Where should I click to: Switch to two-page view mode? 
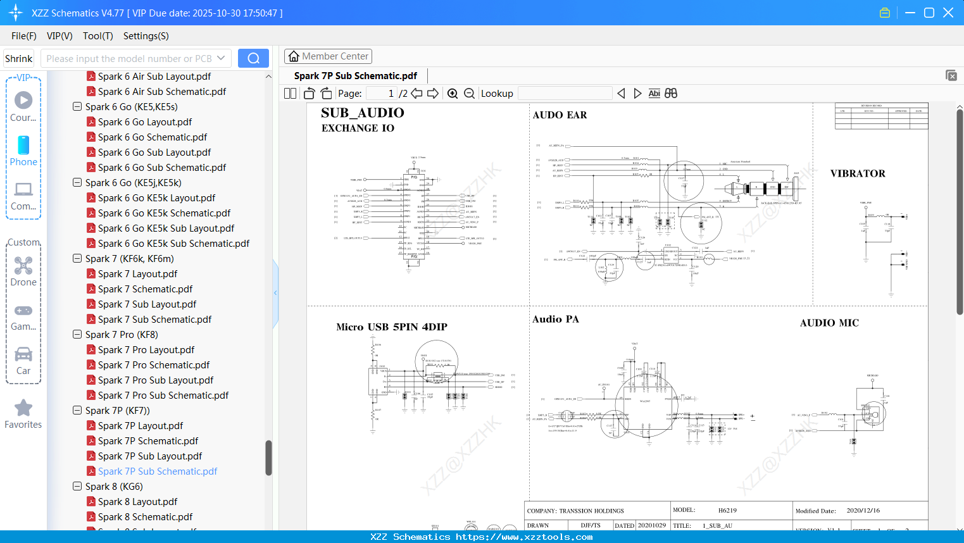[289, 93]
